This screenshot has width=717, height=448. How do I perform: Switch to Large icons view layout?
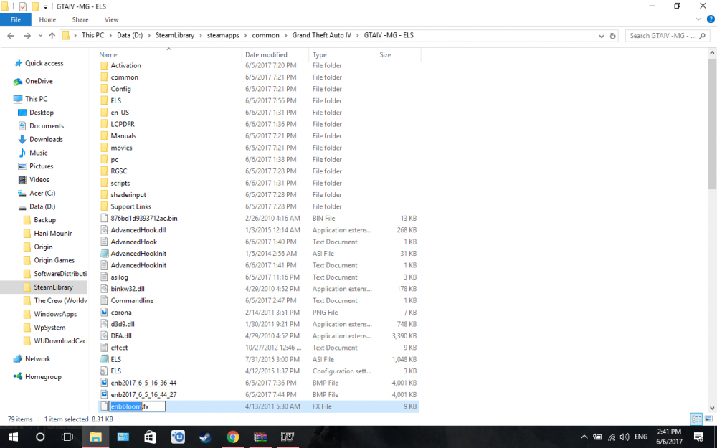click(x=709, y=419)
